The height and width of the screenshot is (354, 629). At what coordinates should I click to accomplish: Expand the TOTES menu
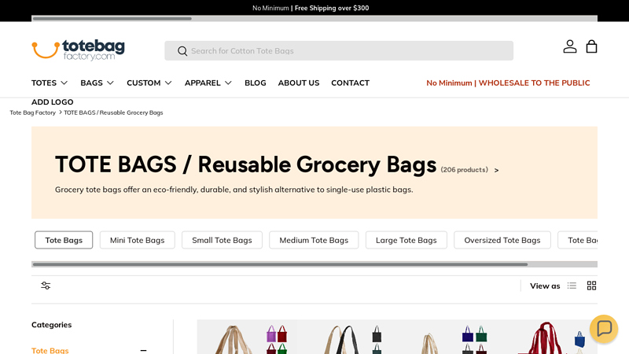click(50, 83)
